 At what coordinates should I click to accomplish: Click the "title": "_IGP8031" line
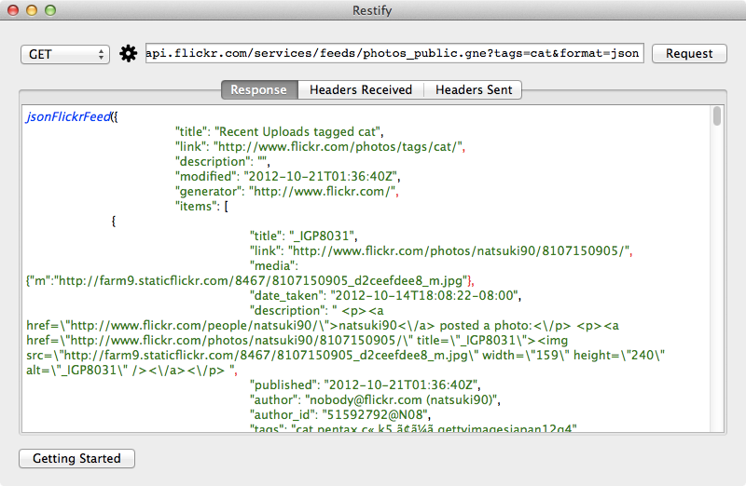pyautogui.click(x=303, y=236)
